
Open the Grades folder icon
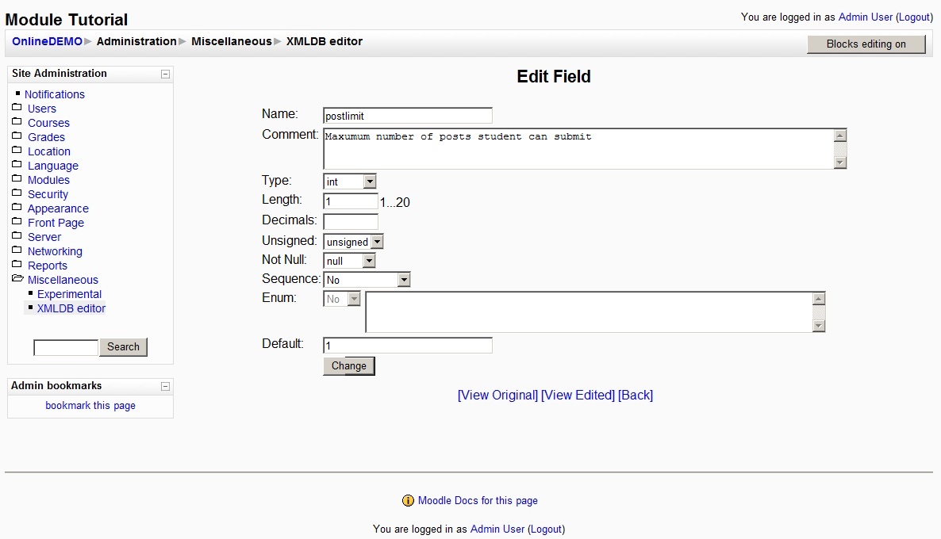pyautogui.click(x=18, y=137)
